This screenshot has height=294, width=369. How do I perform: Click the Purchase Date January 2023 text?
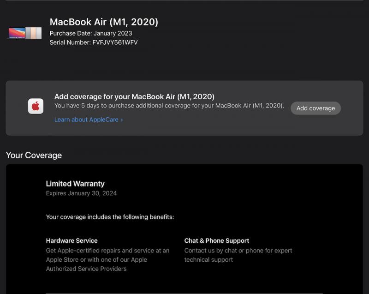point(91,33)
